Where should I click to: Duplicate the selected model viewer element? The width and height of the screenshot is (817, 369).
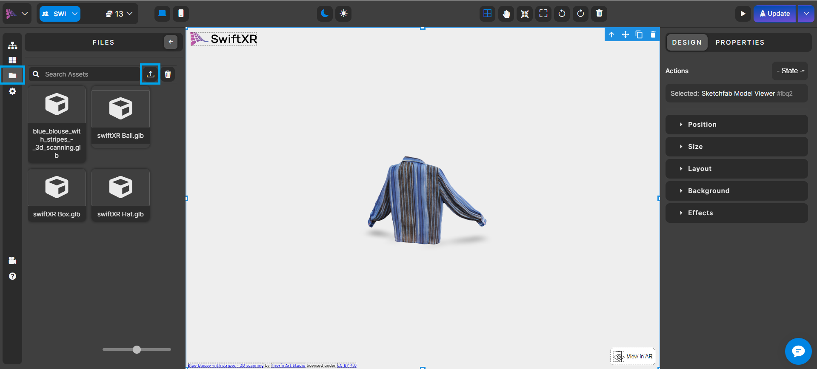click(x=639, y=34)
